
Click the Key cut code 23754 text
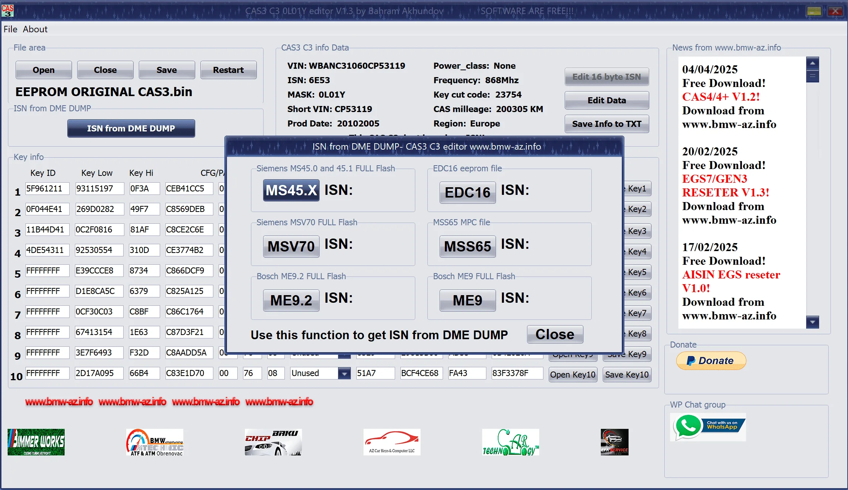tap(478, 95)
